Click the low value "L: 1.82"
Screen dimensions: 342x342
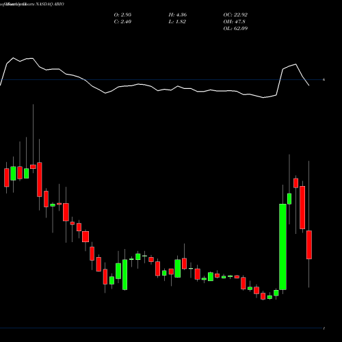[177, 22]
